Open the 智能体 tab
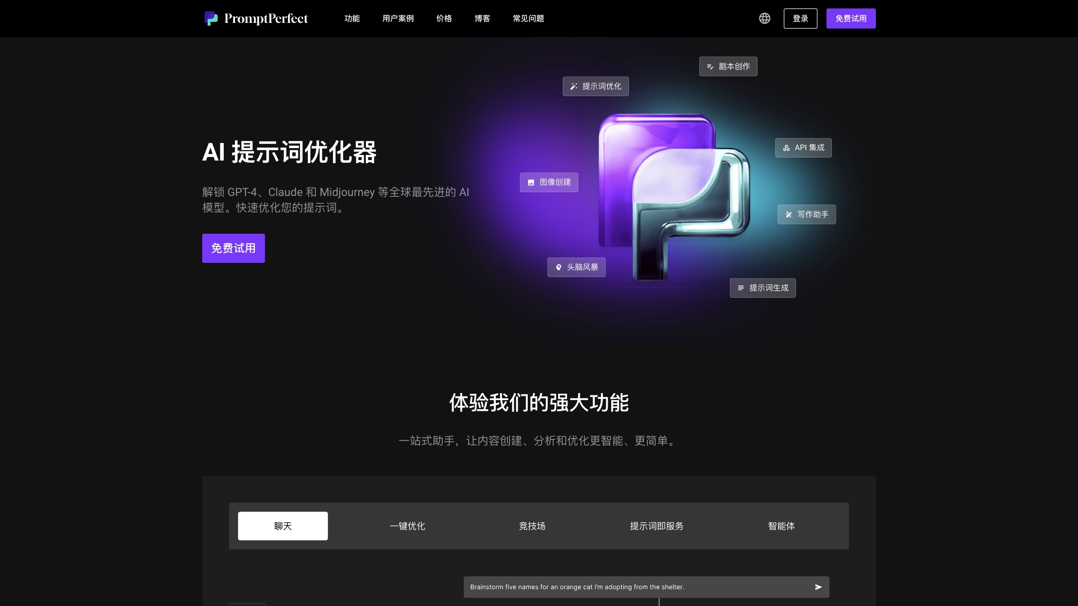This screenshot has width=1078, height=606. point(782,526)
